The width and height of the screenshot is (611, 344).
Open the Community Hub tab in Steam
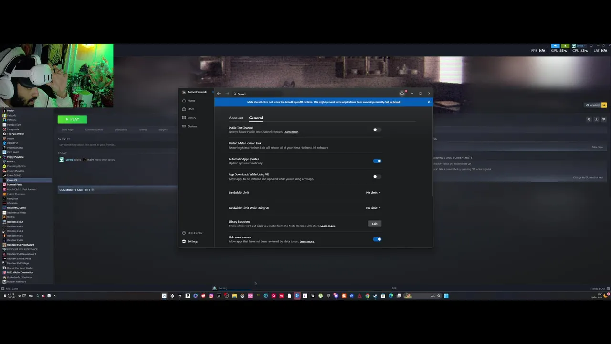pos(94,129)
